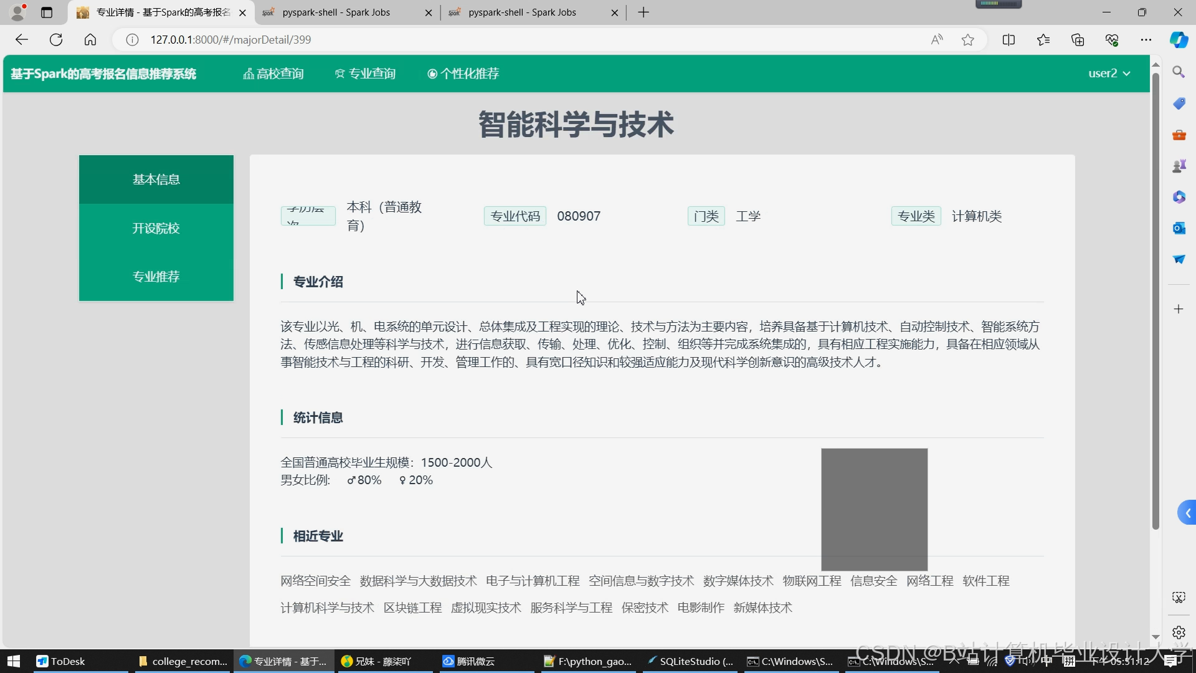Switch to 开设院校 side tab

[x=156, y=228]
